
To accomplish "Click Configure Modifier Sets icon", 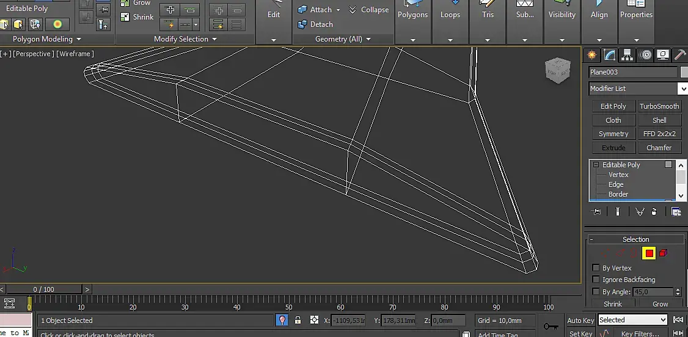I will click(x=676, y=212).
